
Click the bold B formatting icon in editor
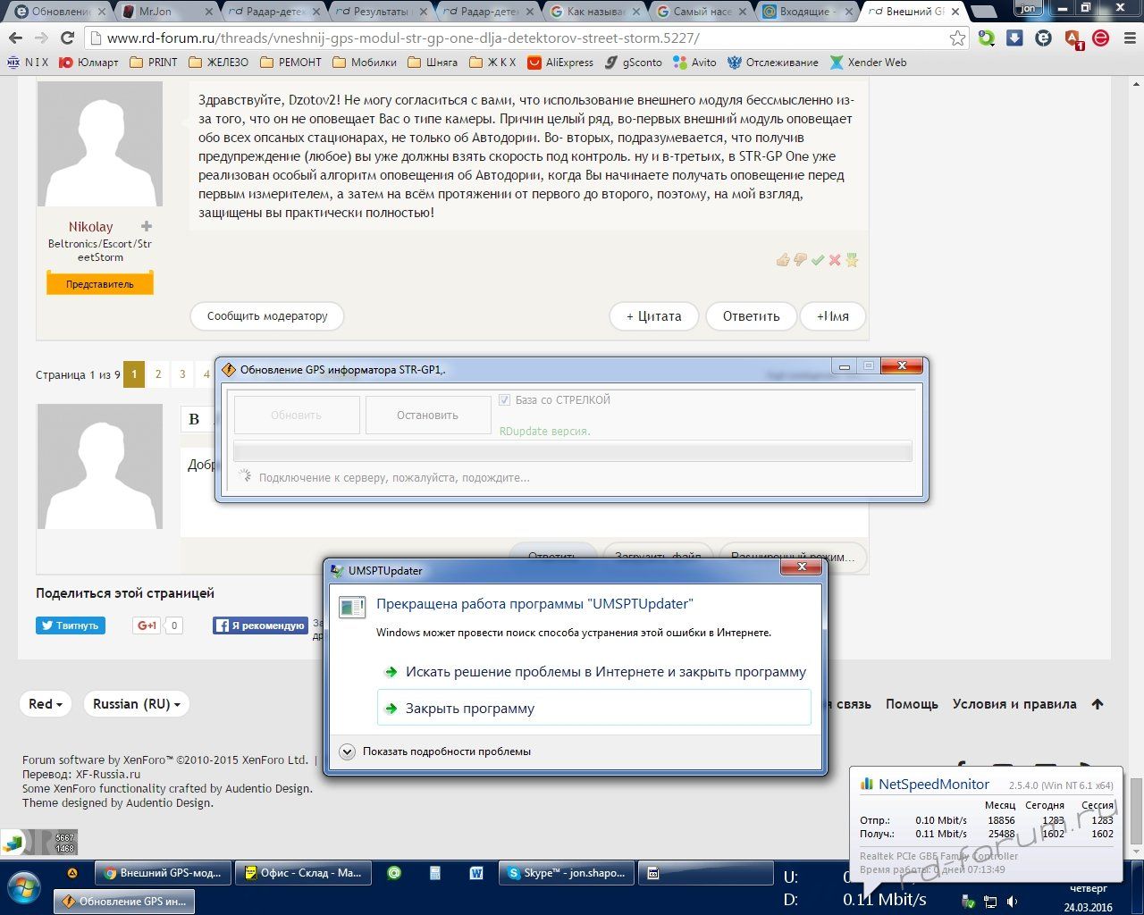(x=194, y=419)
